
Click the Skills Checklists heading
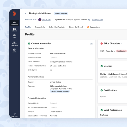[x=112, y=43]
